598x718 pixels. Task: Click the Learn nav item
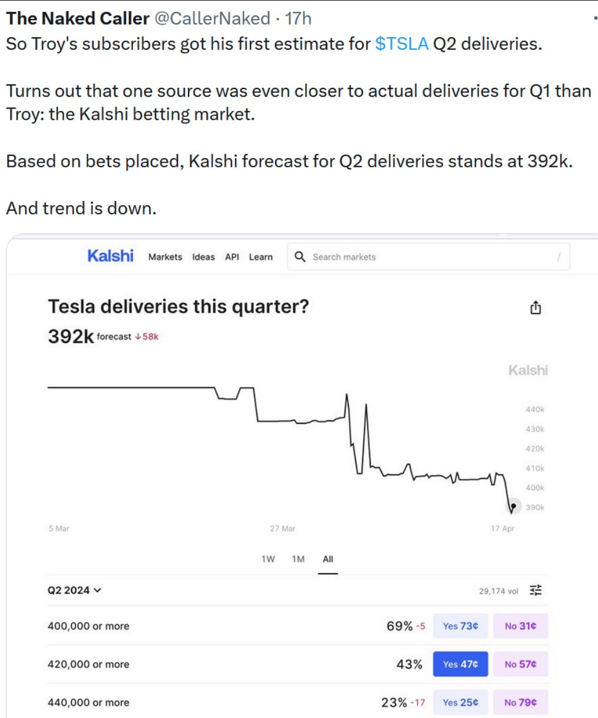[260, 257]
